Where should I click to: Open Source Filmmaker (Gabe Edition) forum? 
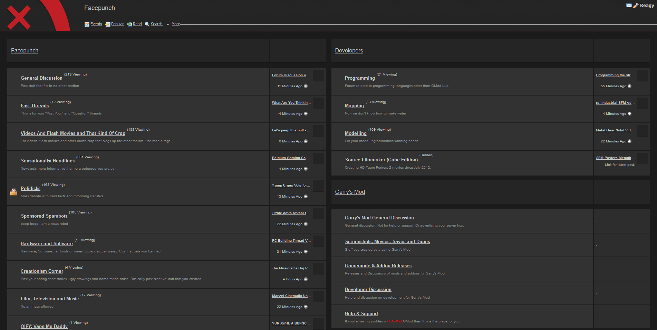pyautogui.click(x=381, y=160)
